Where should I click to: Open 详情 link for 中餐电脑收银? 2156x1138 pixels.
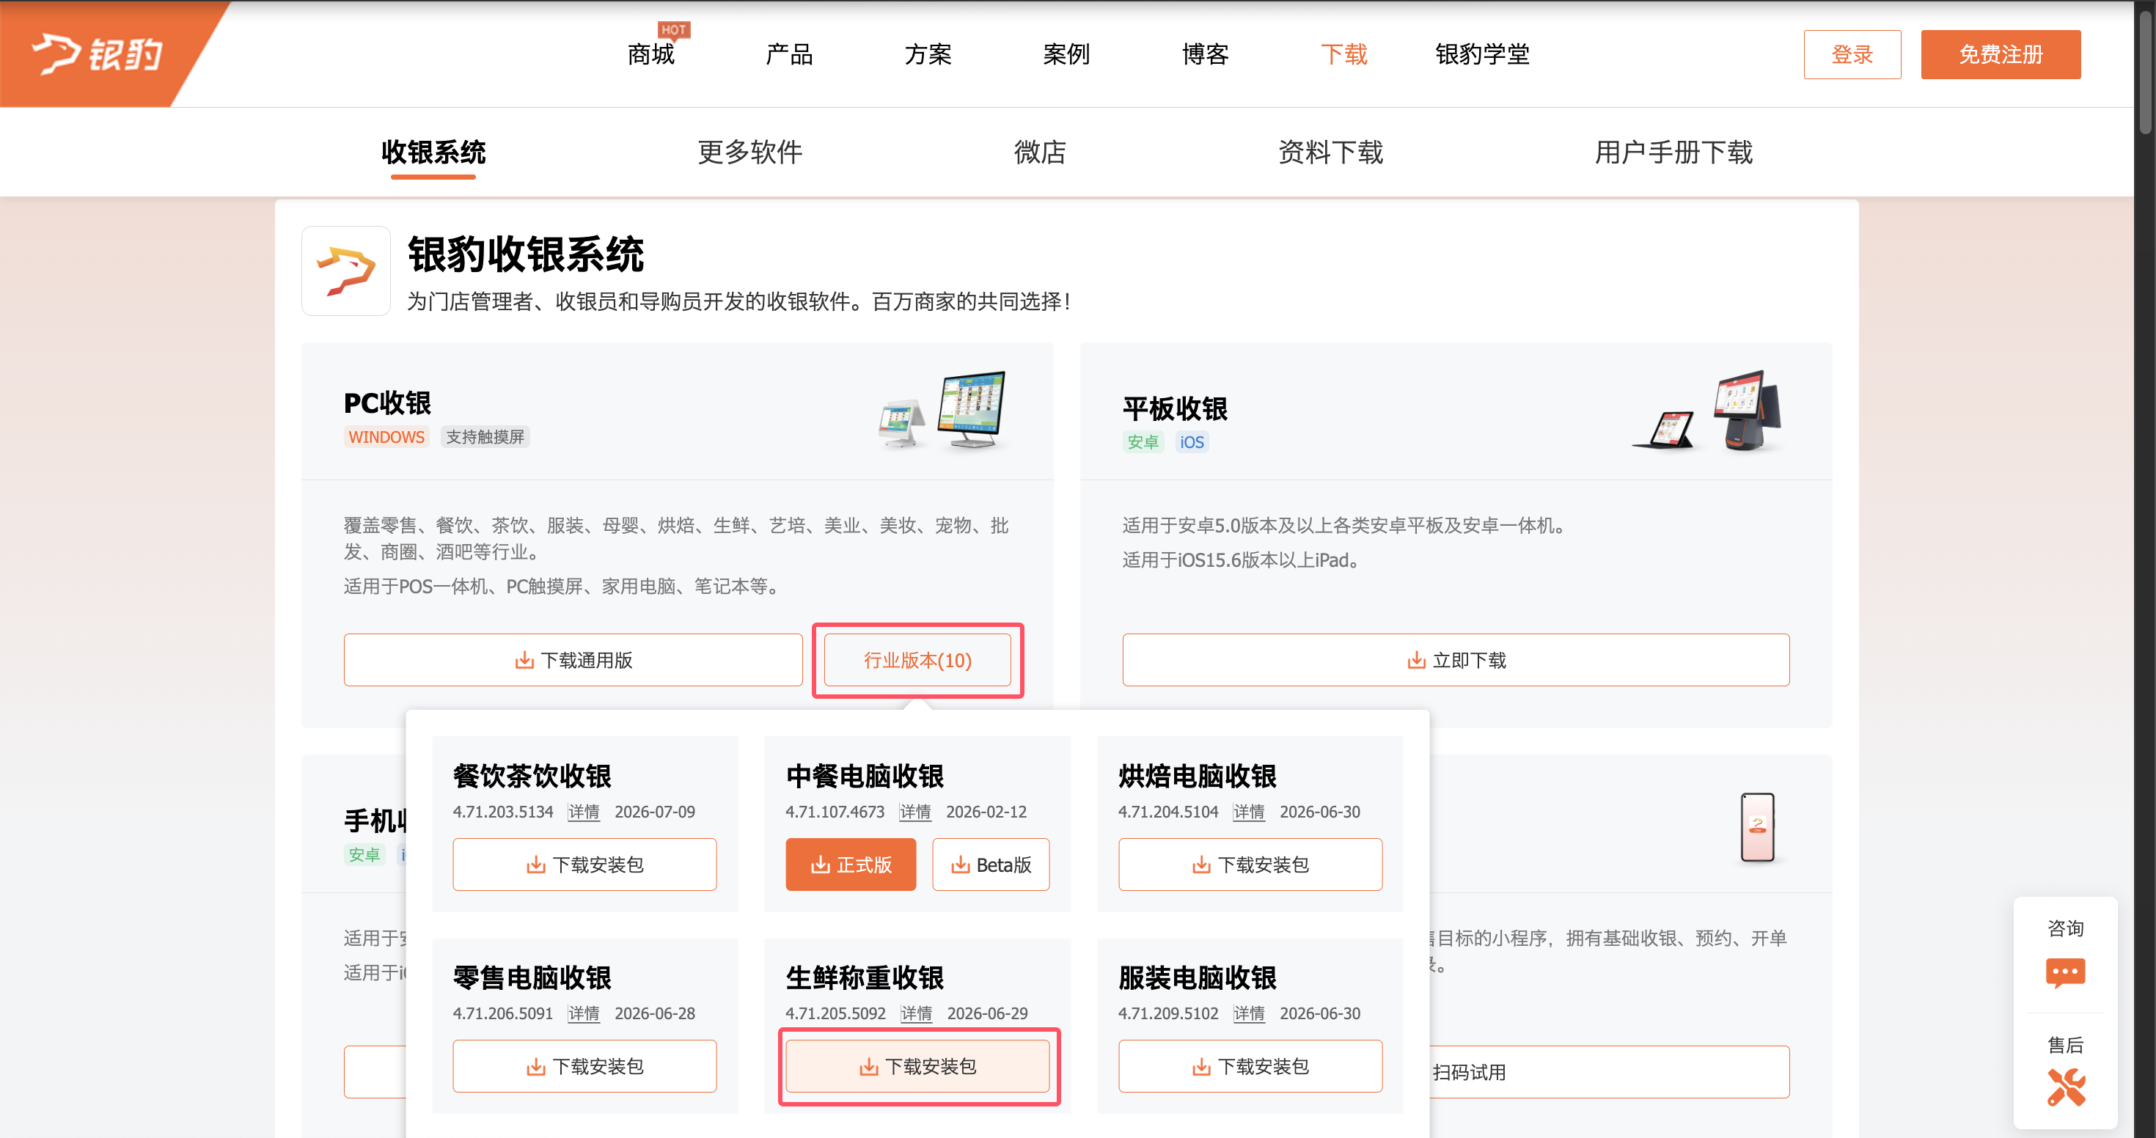pyautogui.click(x=914, y=812)
